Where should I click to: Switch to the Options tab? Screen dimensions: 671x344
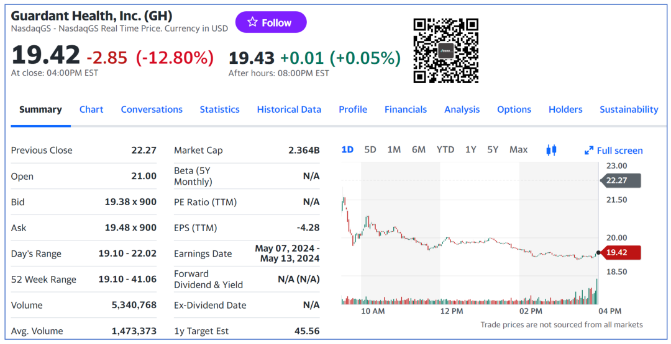tap(514, 110)
